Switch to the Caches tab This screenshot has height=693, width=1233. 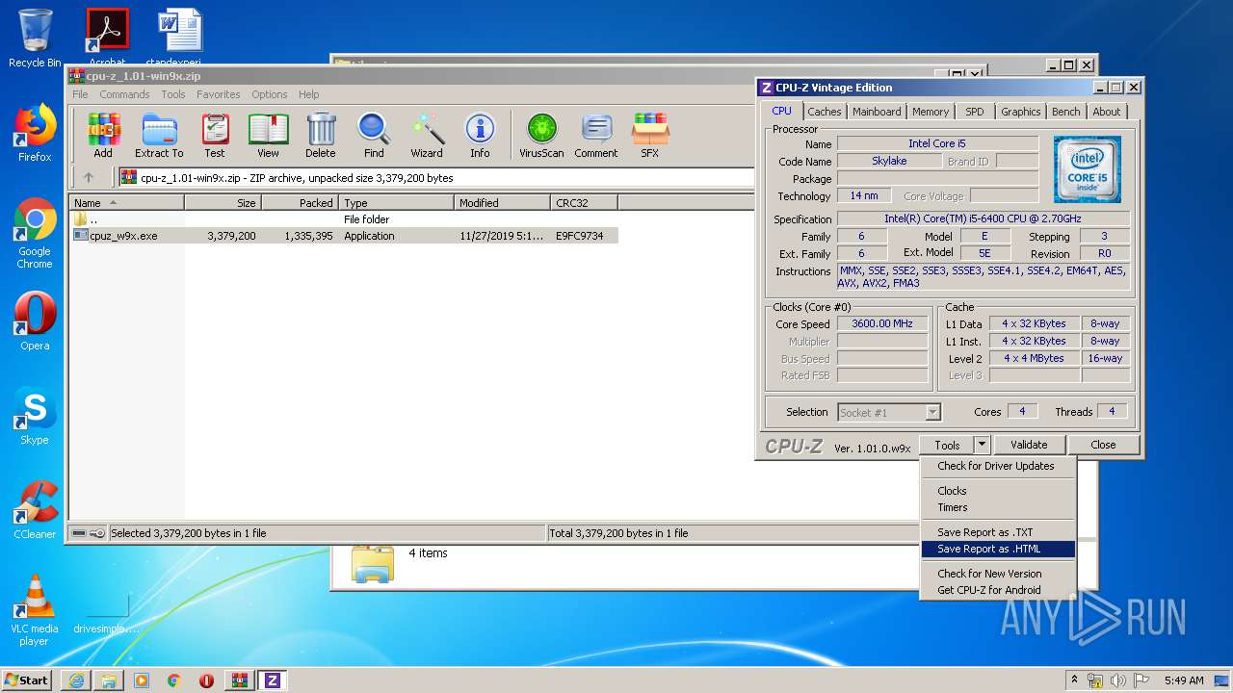click(825, 112)
